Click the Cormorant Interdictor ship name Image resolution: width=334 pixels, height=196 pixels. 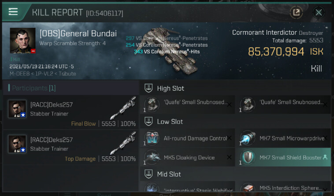coord(264,33)
